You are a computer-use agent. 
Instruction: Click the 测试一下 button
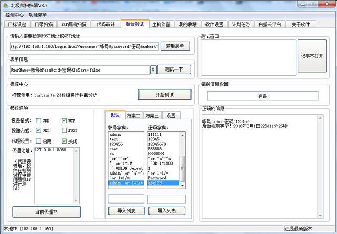click(x=174, y=69)
